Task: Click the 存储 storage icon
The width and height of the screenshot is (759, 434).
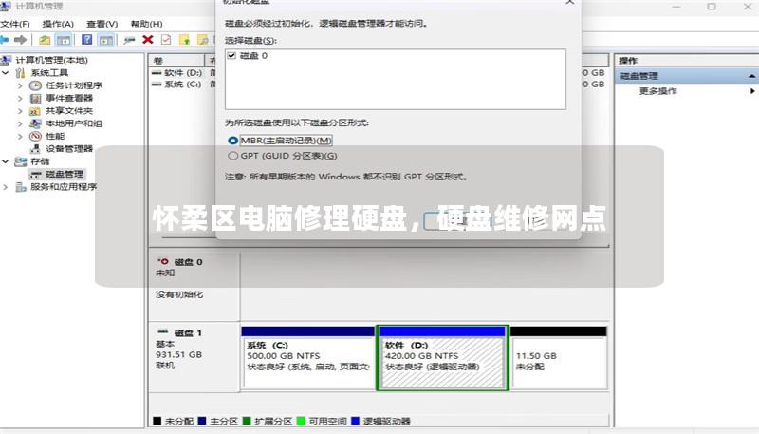Action: point(20,161)
